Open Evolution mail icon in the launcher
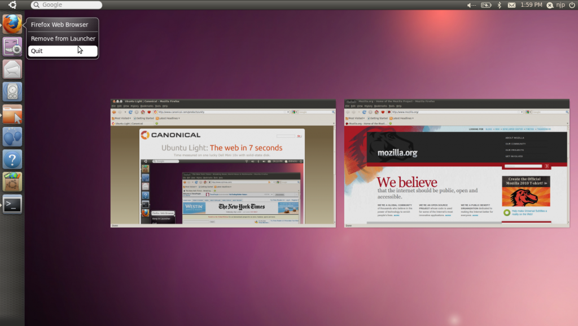Viewport: 578px width, 326px height. point(12,69)
